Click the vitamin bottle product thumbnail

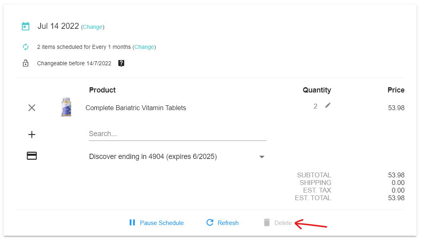tap(66, 107)
